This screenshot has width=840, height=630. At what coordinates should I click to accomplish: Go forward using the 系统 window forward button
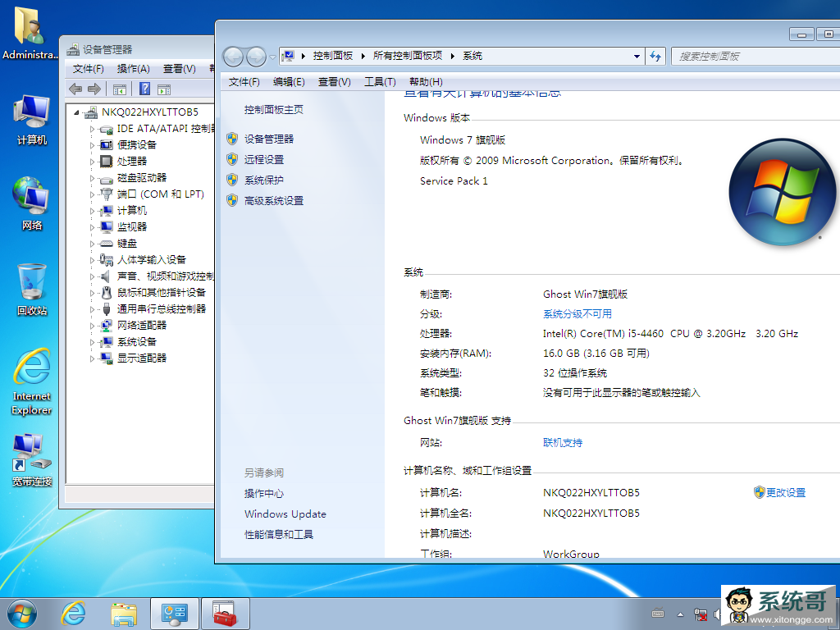tap(256, 57)
